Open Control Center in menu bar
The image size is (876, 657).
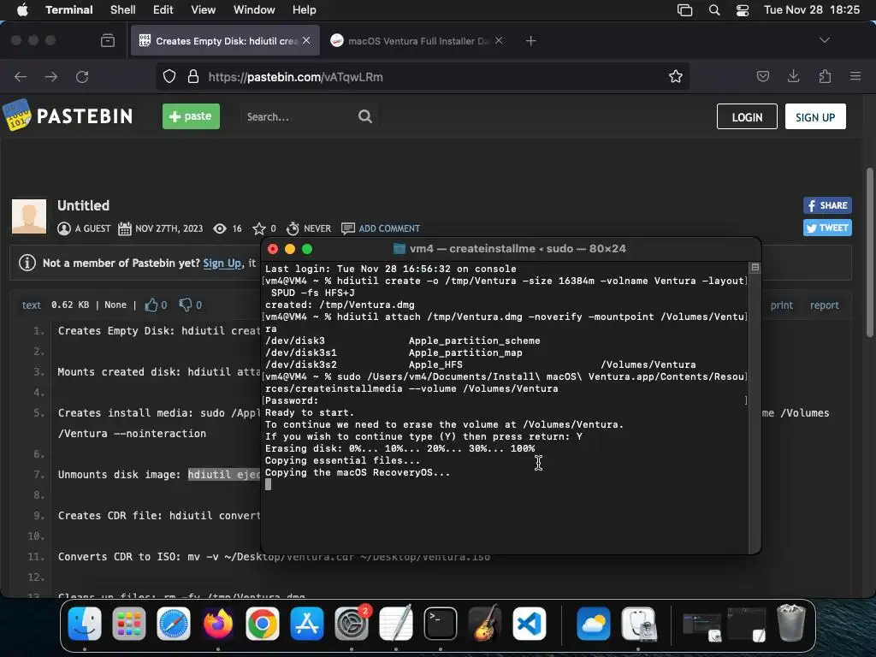743,10
